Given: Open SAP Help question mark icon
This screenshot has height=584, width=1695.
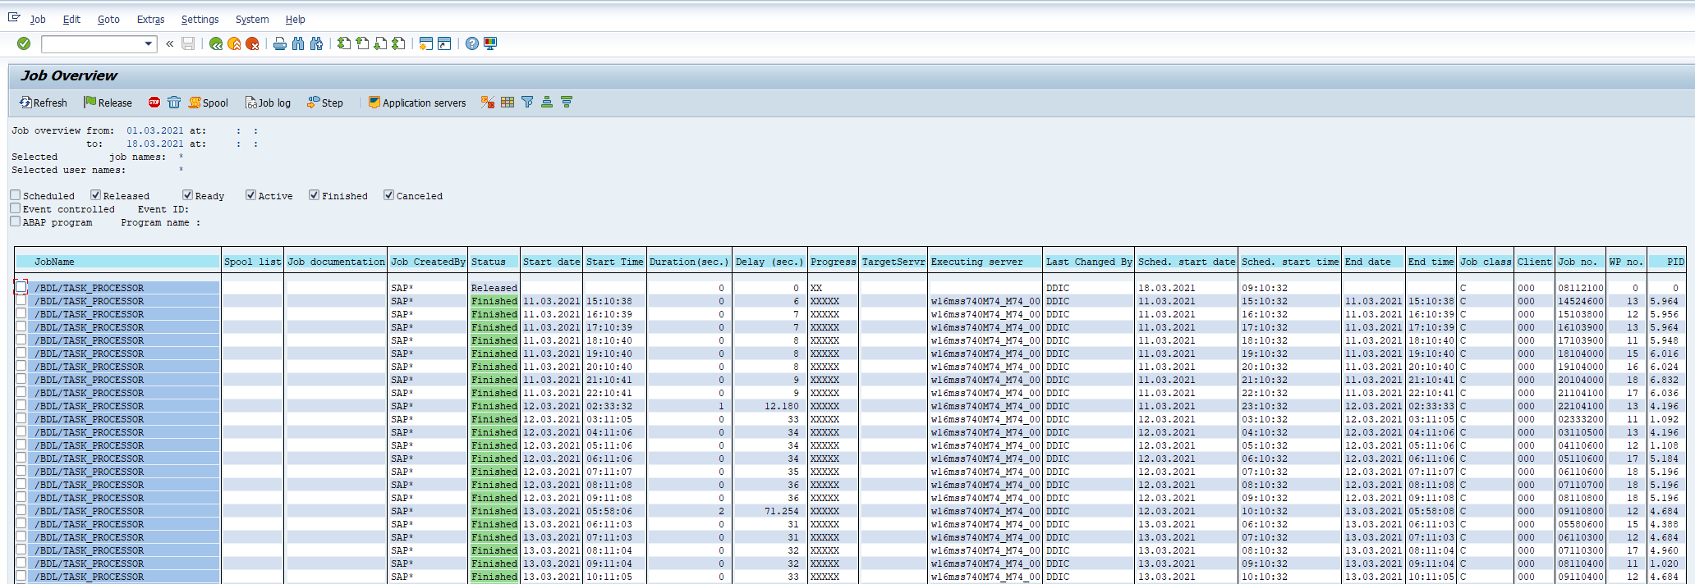Looking at the screenshot, I should point(472,44).
